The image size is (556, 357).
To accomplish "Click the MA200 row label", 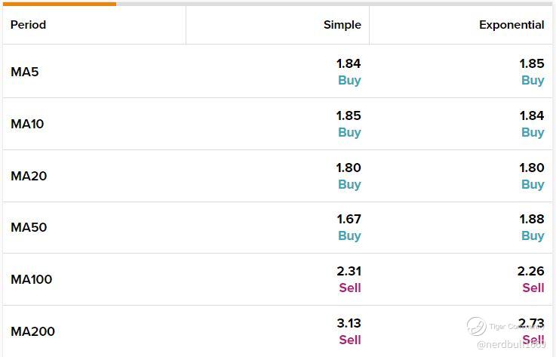I will (x=33, y=331).
